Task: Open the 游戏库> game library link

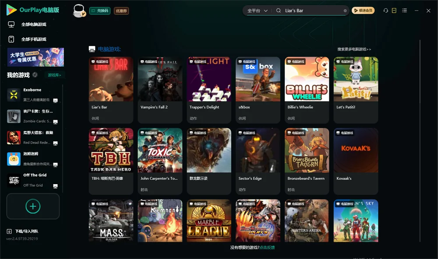Action: tap(54, 75)
